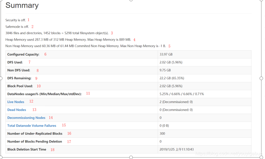Click the 'Safemode is off.' line
This screenshot has width=265, height=159.
coord(17,27)
